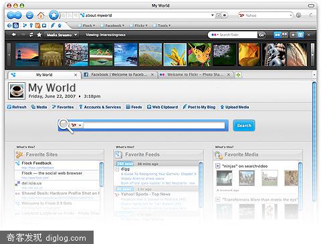Open My World search engine selector dropdown

[76, 125]
